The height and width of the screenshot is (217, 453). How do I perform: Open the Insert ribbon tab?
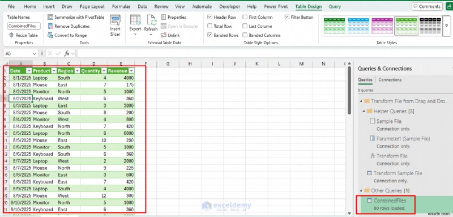(49, 7)
